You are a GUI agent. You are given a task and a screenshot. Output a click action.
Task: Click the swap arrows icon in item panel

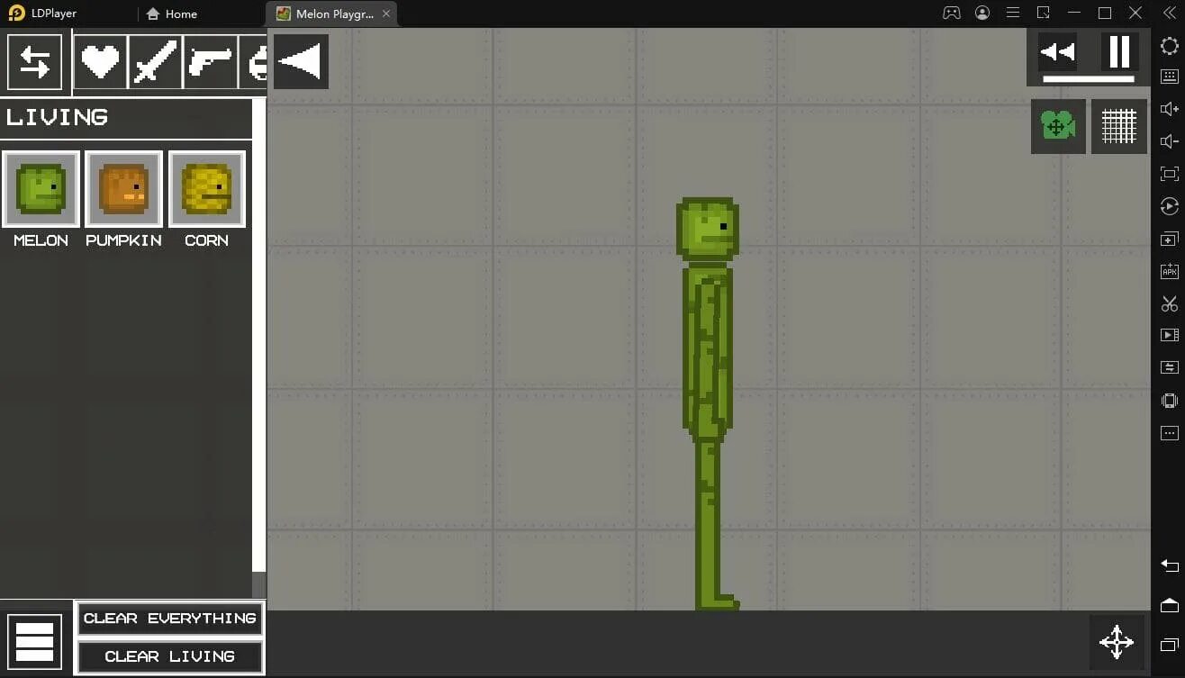pos(35,62)
